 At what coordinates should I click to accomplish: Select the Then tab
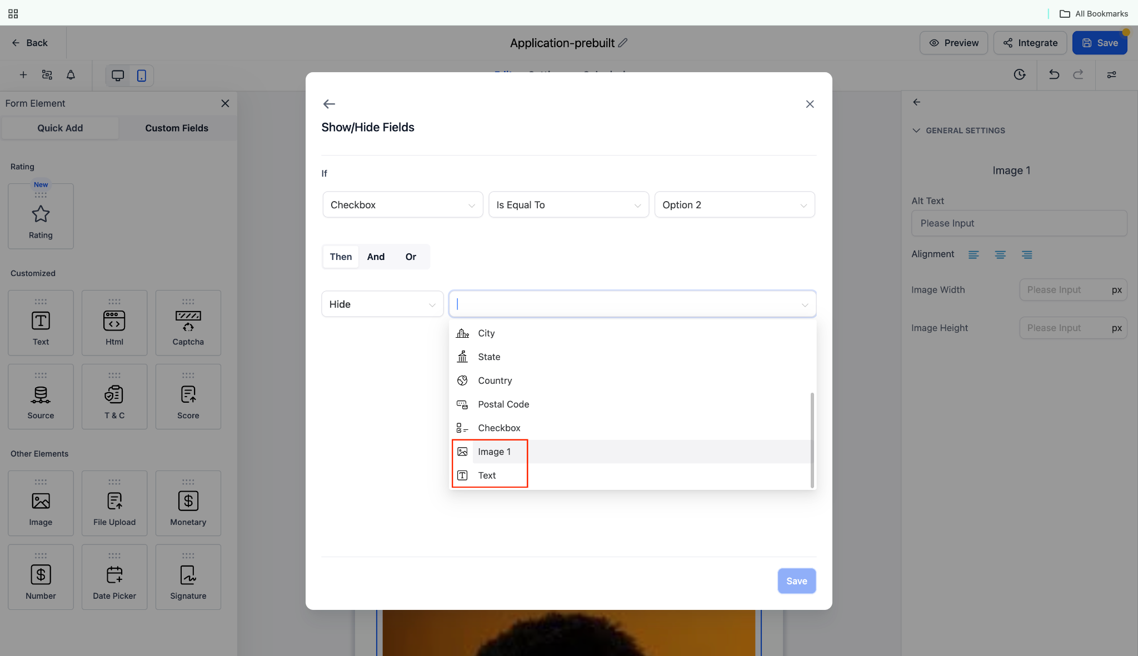tap(341, 257)
